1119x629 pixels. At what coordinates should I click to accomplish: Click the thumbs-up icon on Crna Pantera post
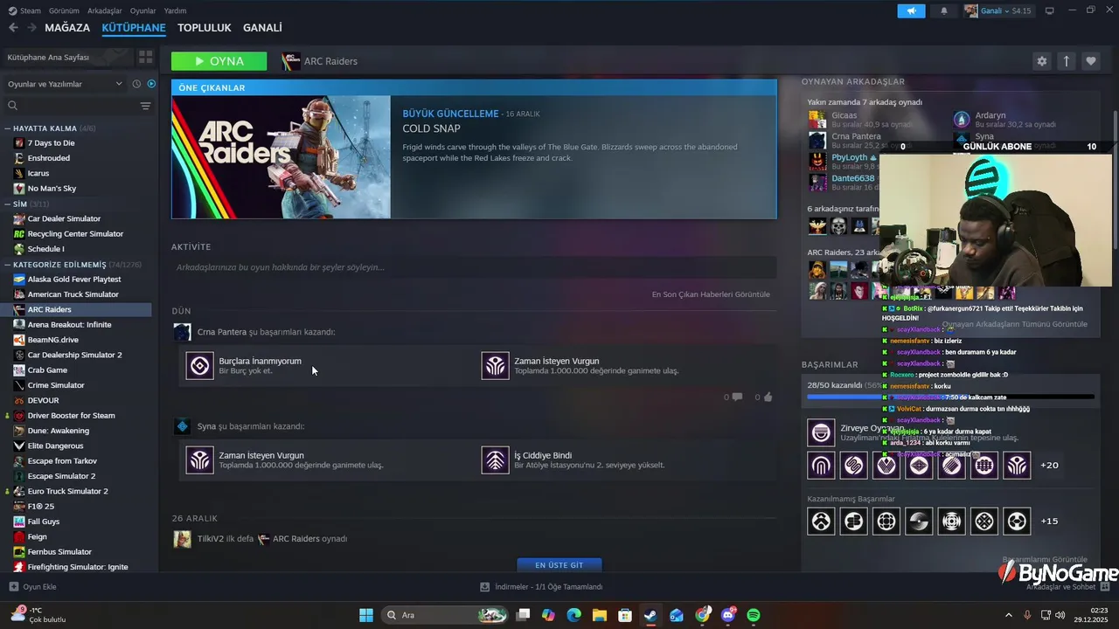tap(768, 397)
